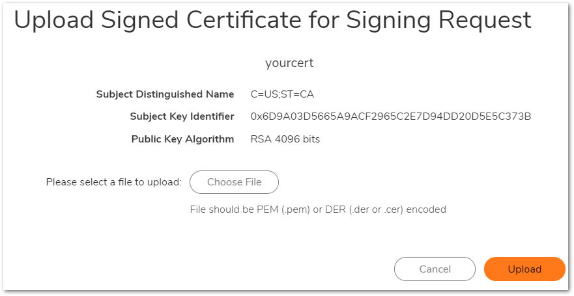Cancel the certificate upload dialog
This screenshot has height=296, width=574.
click(x=435, y=269)
